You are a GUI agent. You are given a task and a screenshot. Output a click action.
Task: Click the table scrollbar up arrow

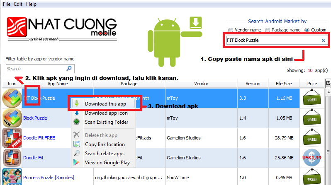click(x=328, y=92)
